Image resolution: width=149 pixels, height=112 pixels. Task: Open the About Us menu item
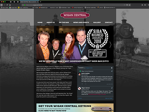51,22
